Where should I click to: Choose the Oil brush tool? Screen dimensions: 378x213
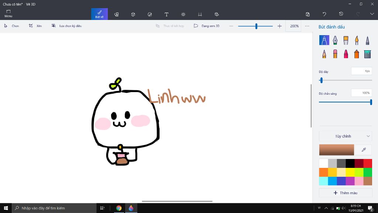pyautogui.click(x=346, y=40)
